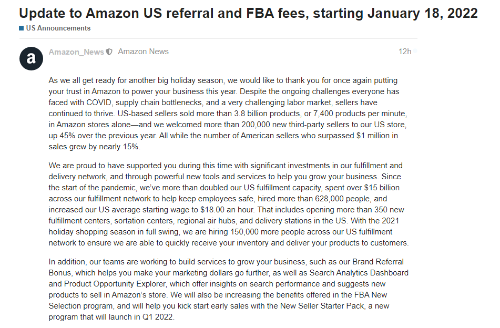Click the topic title about FBA fees

click(248, 13)
